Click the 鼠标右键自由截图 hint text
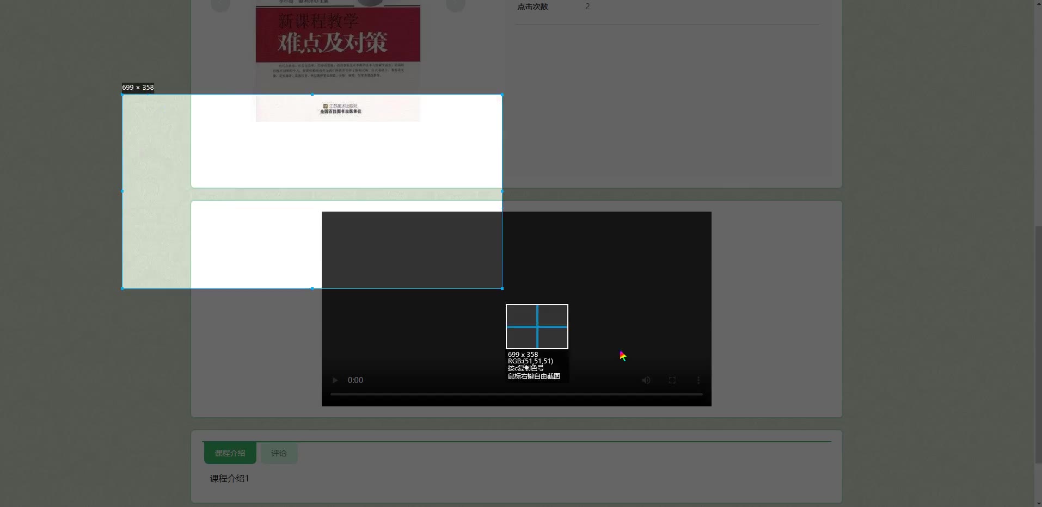 tap(534, 376)
